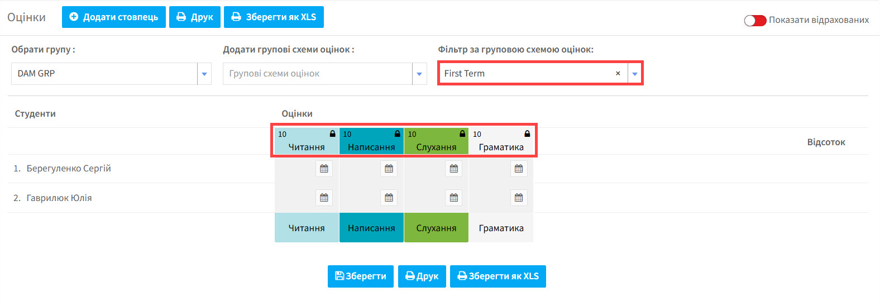Clear First Term filter with the x icon
Image resolution: width=880 pixels, height=301 pixels.
(618, 73)
